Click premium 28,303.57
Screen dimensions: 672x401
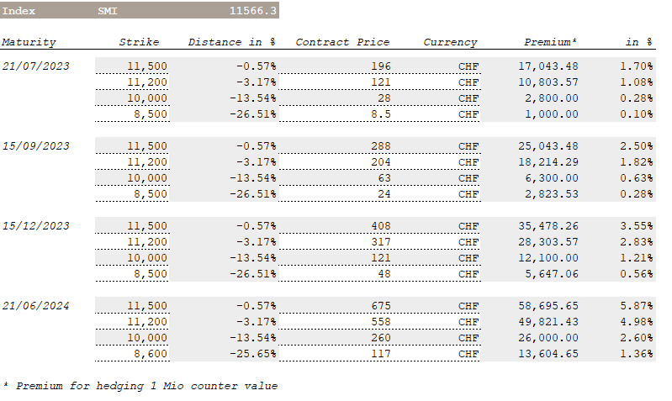(x=548, y=242)
